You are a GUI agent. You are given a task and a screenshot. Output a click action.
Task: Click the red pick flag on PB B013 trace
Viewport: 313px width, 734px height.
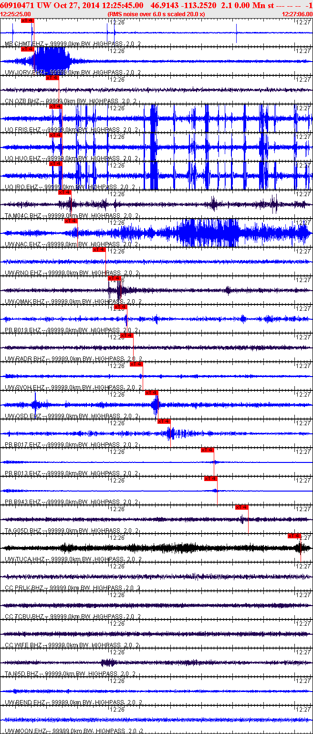coord(208,450)
